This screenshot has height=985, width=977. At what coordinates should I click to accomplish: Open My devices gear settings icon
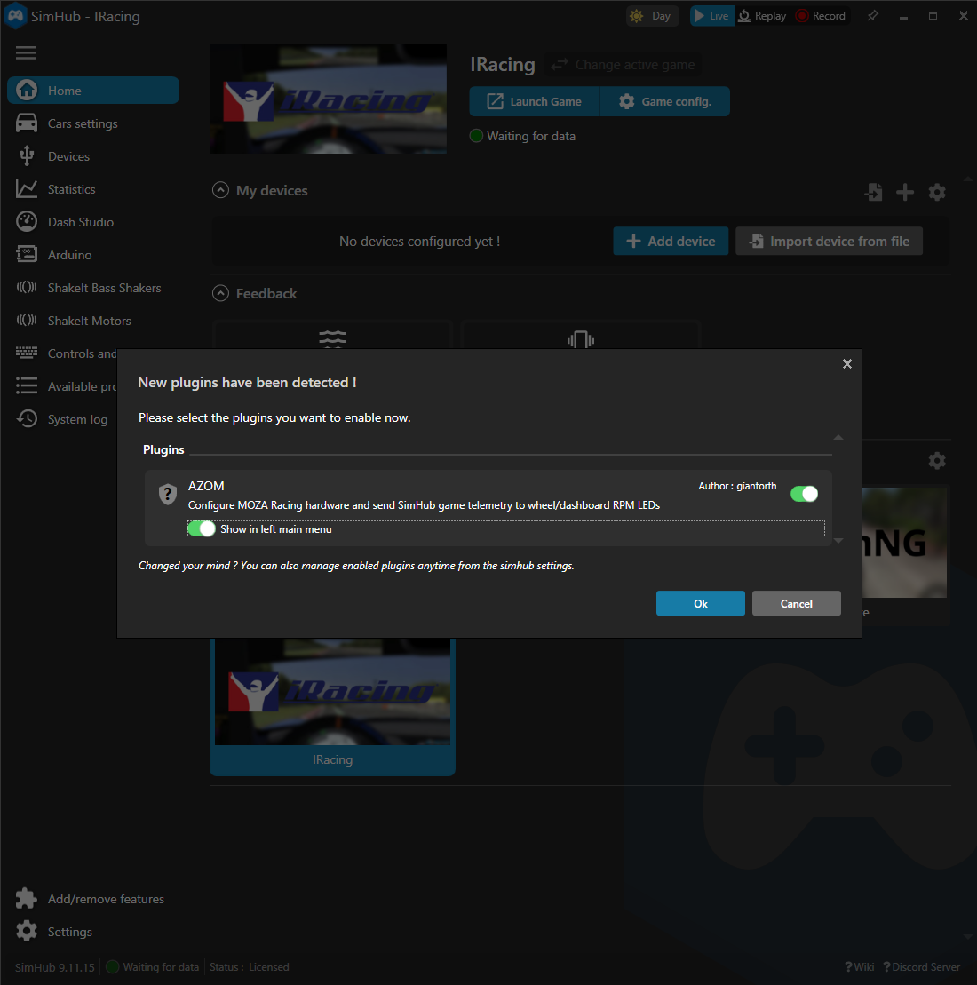[937, 192]
